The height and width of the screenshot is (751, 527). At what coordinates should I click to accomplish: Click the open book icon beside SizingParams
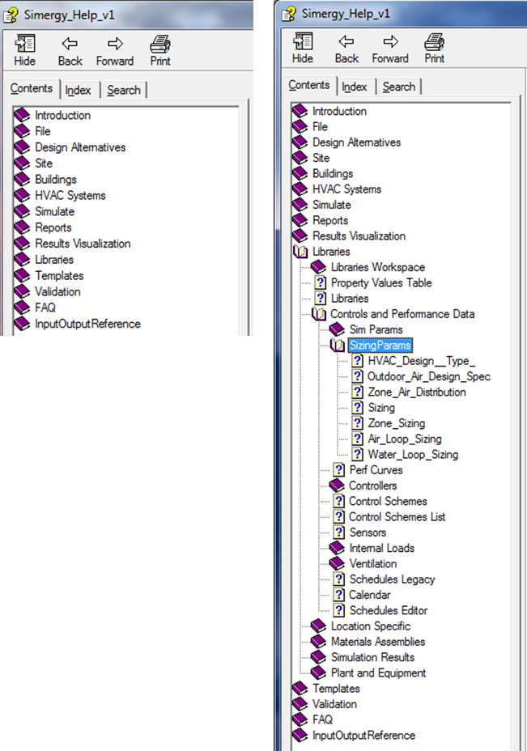(x=338, y=346)
